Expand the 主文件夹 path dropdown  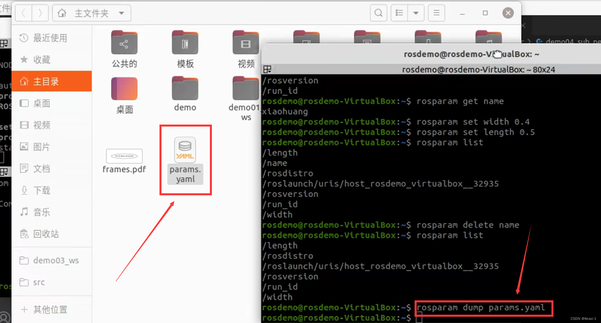point(121,13)
